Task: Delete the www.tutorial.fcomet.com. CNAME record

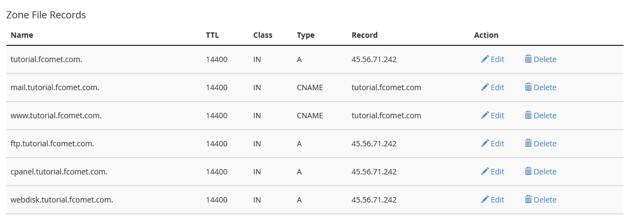Action: [x=540, y=116]
